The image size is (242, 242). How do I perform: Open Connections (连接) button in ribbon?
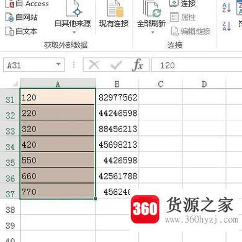[182, 4]
